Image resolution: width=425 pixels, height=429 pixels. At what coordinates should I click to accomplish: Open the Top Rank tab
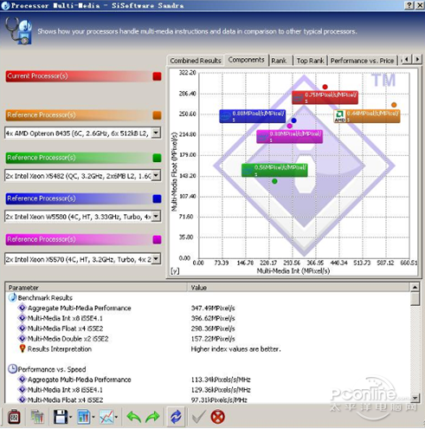(x=310, y=61)
